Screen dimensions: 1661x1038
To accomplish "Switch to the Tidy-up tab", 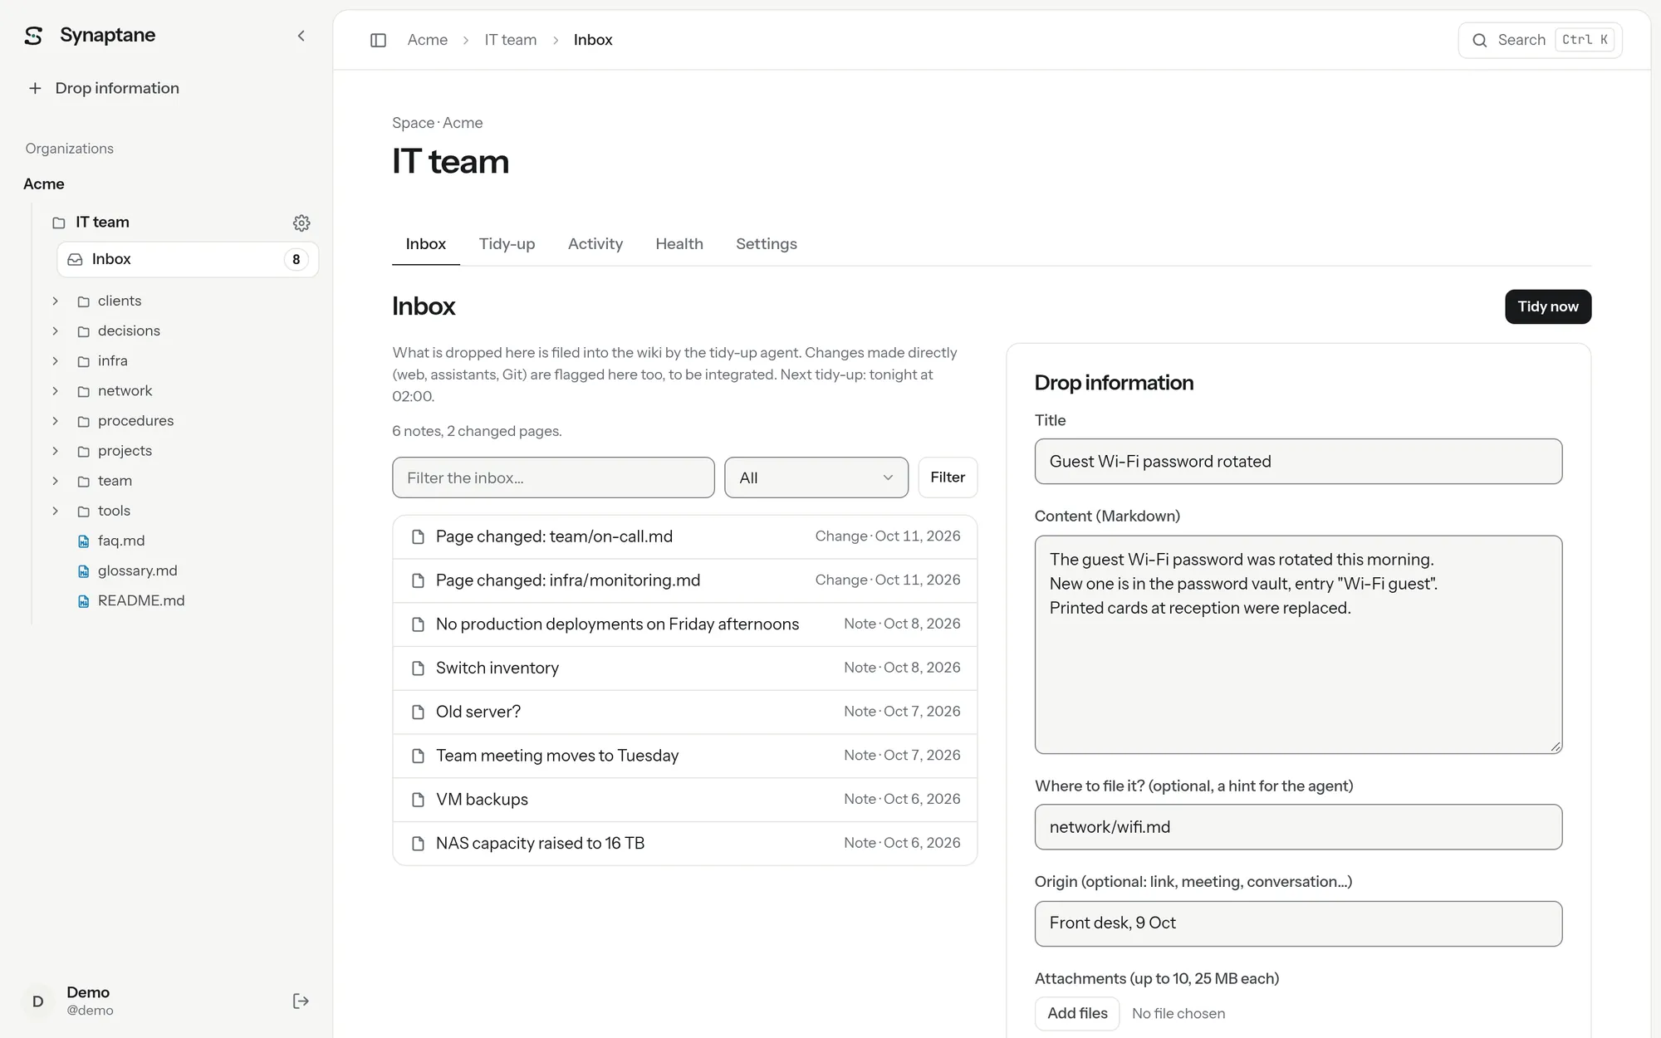I will coord(507,244).
